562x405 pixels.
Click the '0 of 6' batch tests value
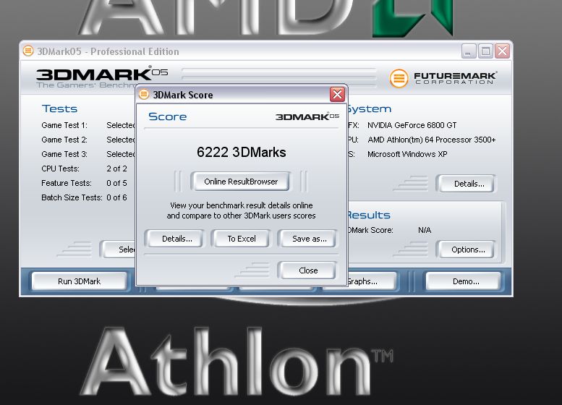coord(116,197)
